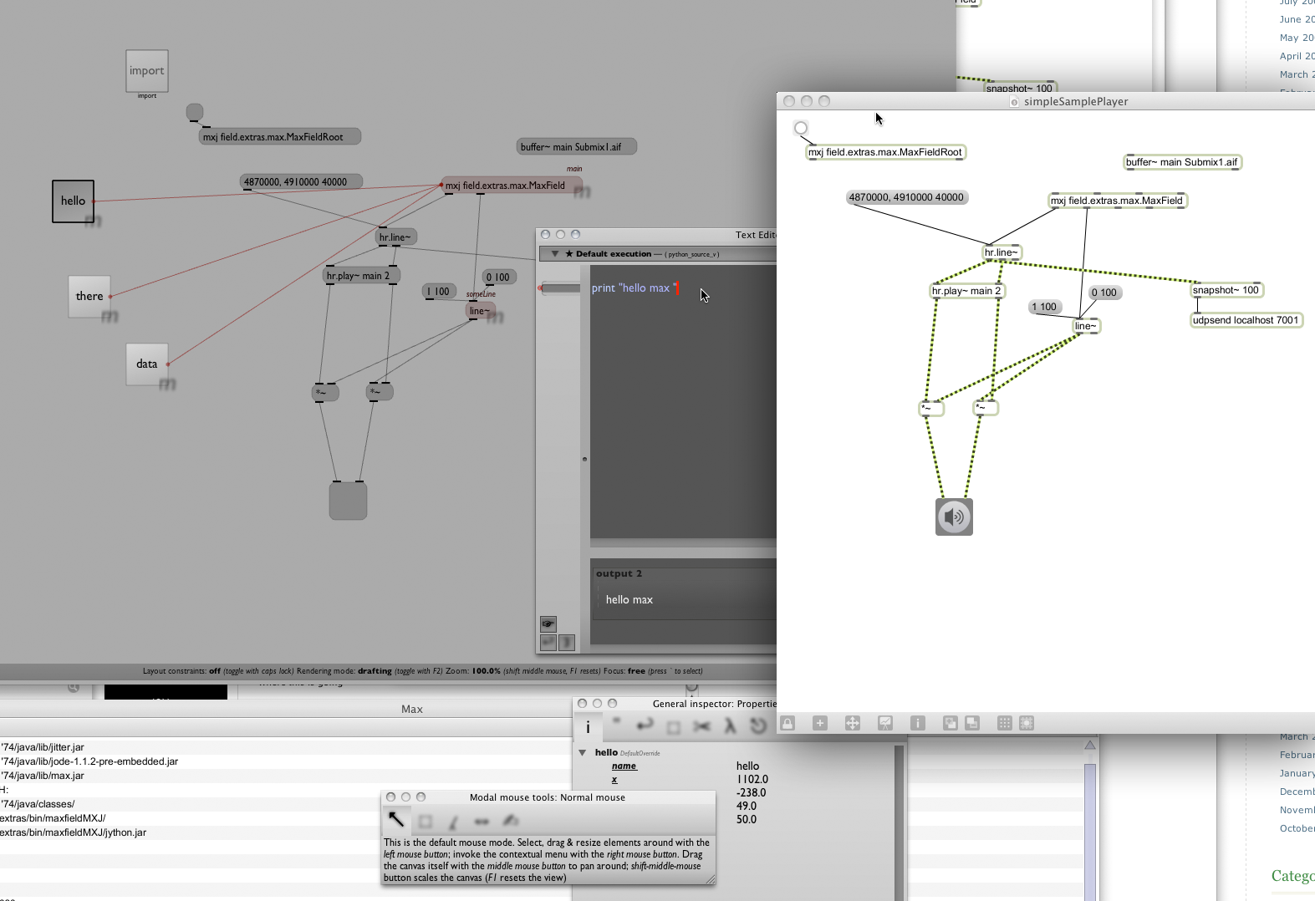This screenshot has width=1315, height=901.
Task: Collapse the hello properties group
Action: 583,753
